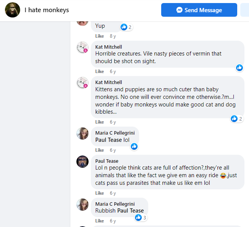The image size is (249, 227).
Task: Click like reaction on "Kittens and puppies" comment
Action: 234,119
